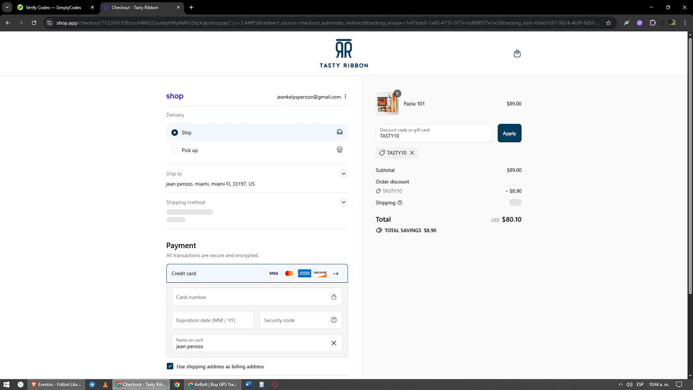
Task: View site information icon in address bar
Action: pyautogui.click(x=49, y=23)
